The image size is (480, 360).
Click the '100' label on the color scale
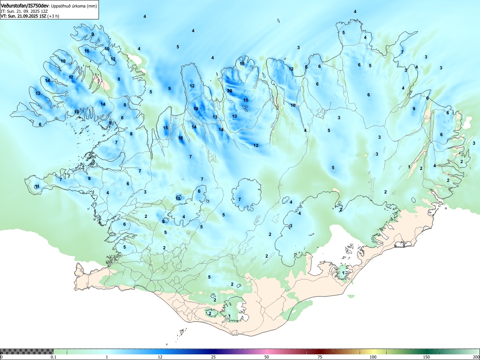(373, 357)
